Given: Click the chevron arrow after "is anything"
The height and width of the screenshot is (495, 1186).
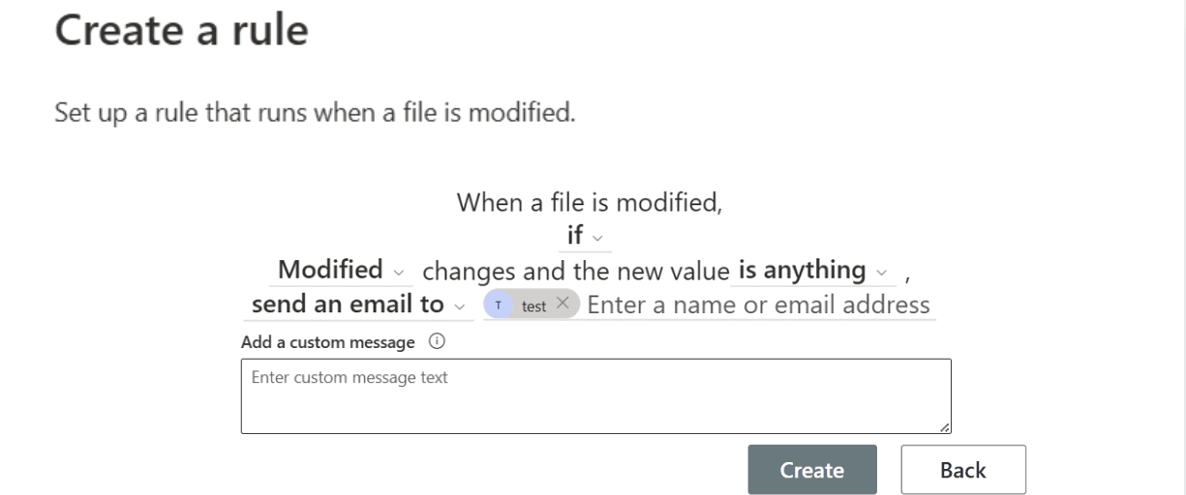Looking at the screenshot, I should coord(882,272).
